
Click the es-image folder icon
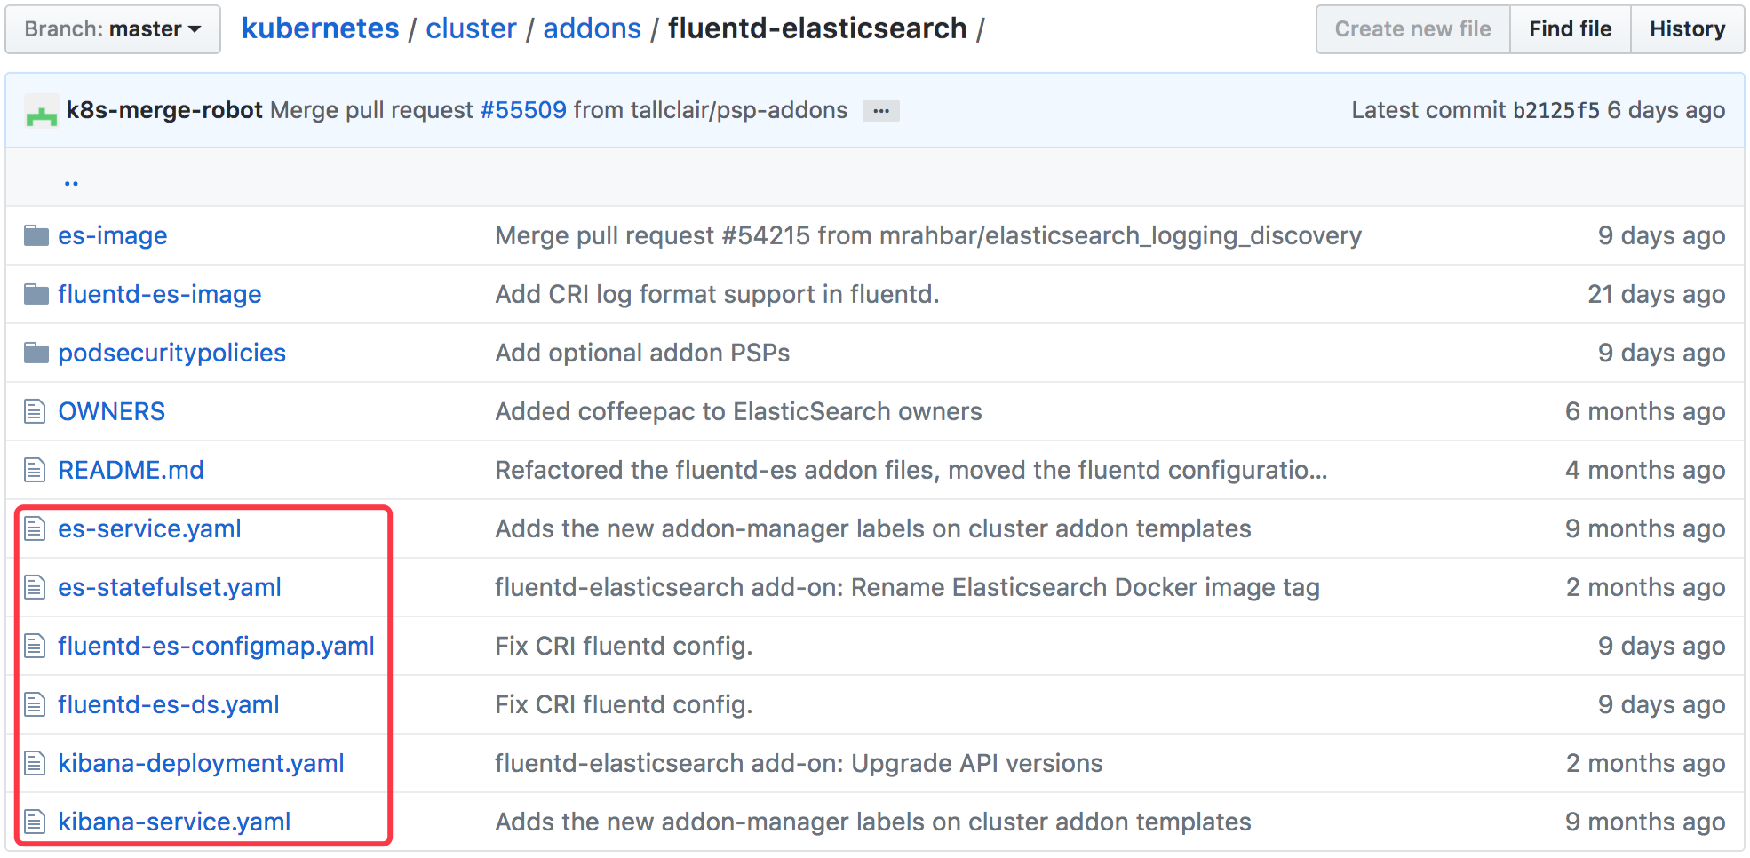pyautogui.click(x=36, y=235)
